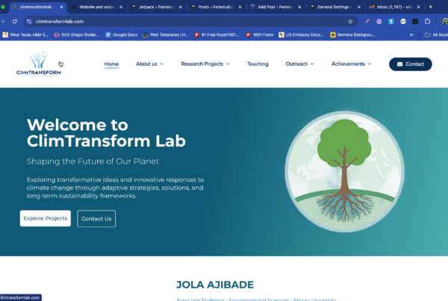Click the Explore Projects button

(x=46, y=219)
